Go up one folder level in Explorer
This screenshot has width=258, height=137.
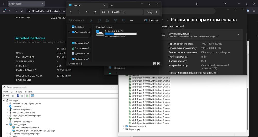87,12
